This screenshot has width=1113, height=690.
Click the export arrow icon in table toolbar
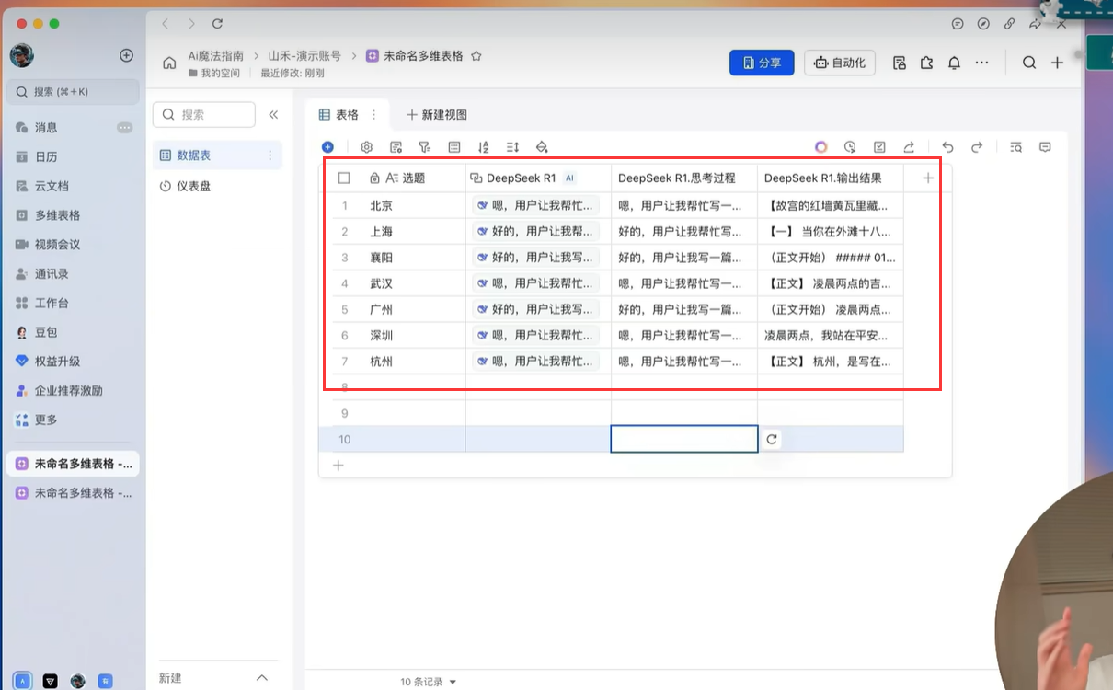(909, 147)
